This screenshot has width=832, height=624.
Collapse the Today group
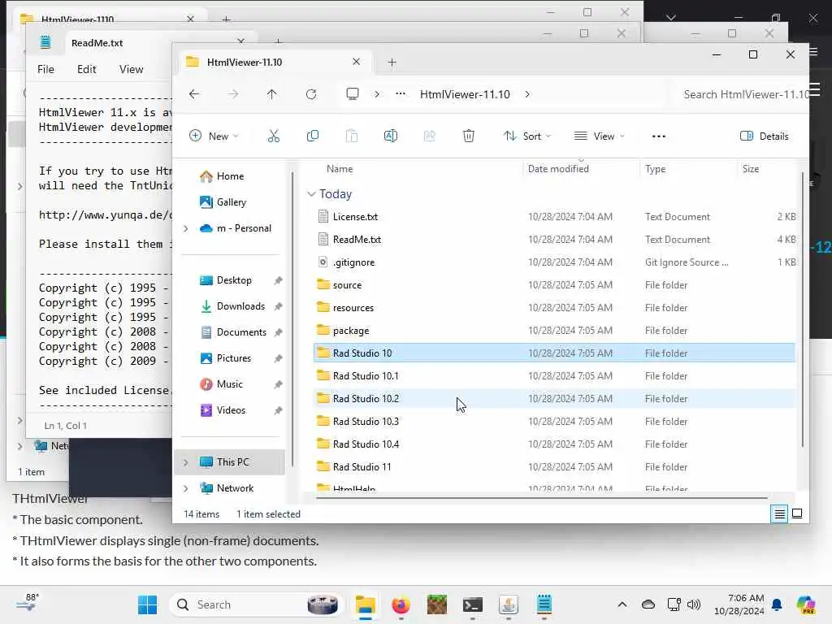(311, 194)
